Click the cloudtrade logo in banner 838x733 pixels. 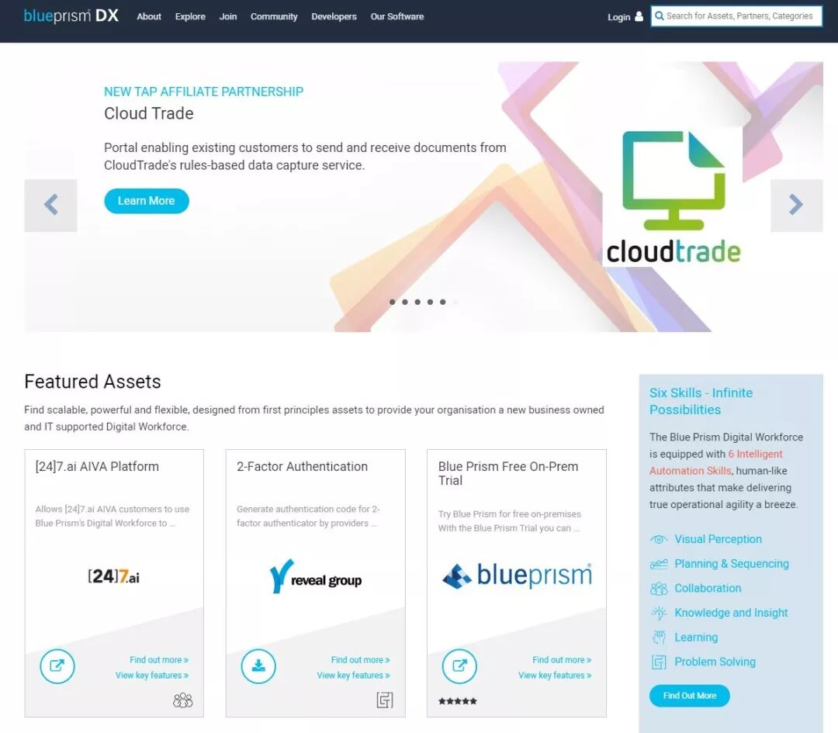pyautogui.click(x=674, y=198)
